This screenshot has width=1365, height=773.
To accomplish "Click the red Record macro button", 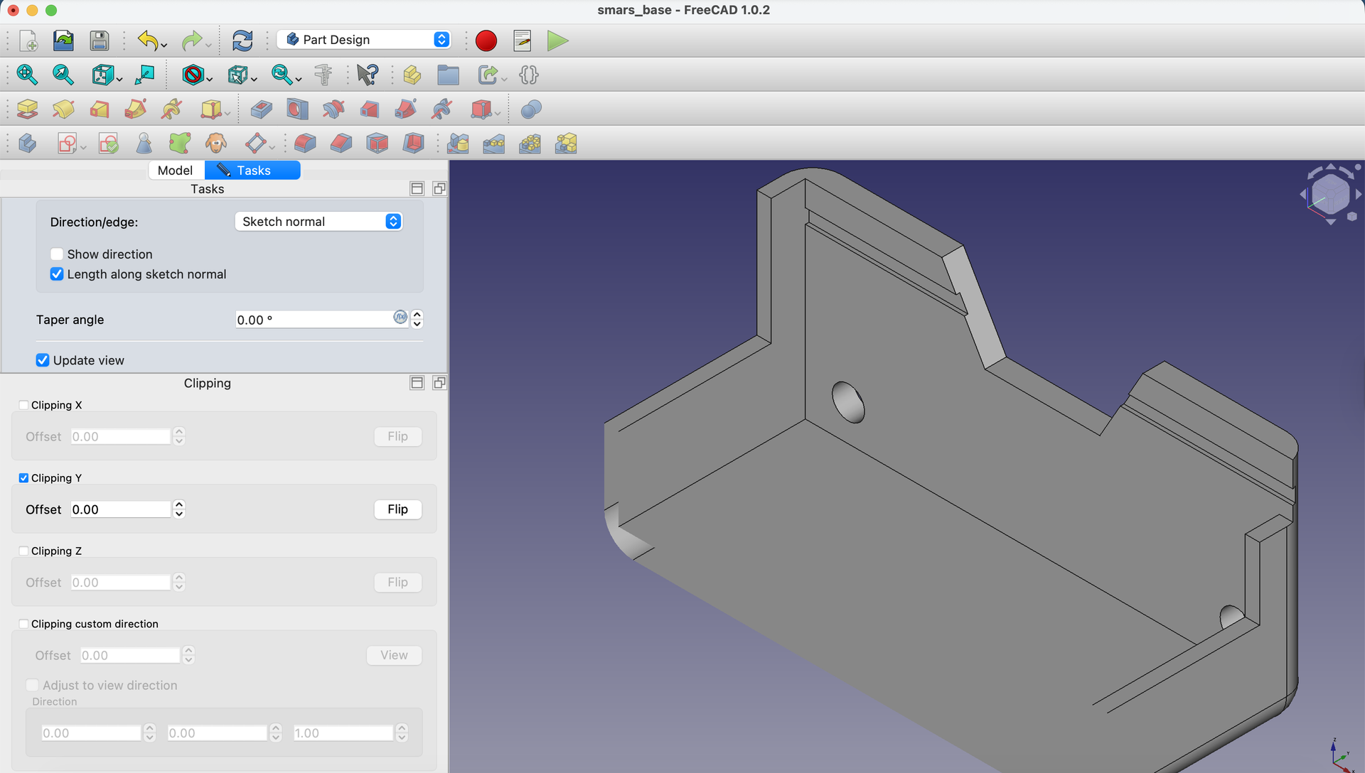I will coord(486,40).
